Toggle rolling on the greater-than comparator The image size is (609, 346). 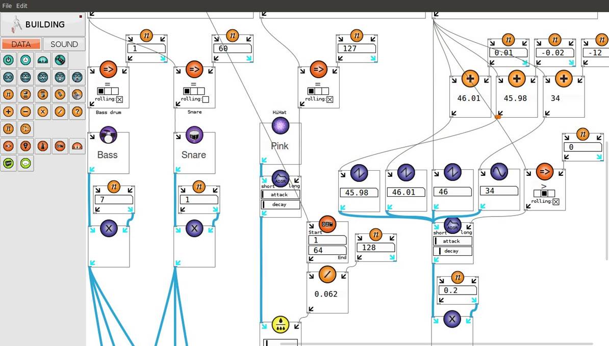tap(556, 202)
